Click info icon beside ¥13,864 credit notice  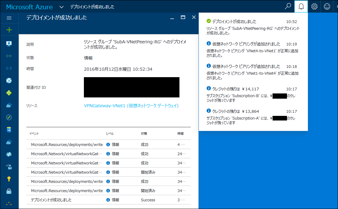pyautogui.click(x=208, y=111)
